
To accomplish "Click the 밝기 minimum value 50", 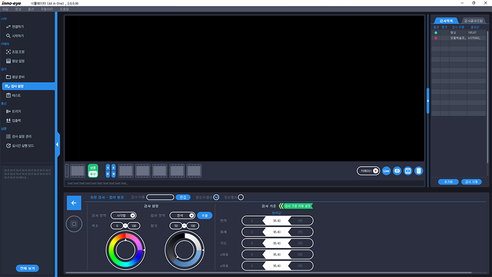I will click(x=176, y=226).
